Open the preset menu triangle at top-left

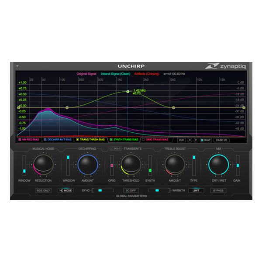pyautogui.click(x=17, y=66)
